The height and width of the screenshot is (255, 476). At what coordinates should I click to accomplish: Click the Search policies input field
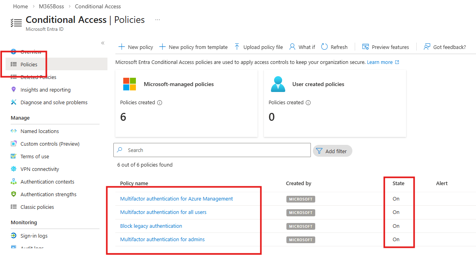[212, 150]
